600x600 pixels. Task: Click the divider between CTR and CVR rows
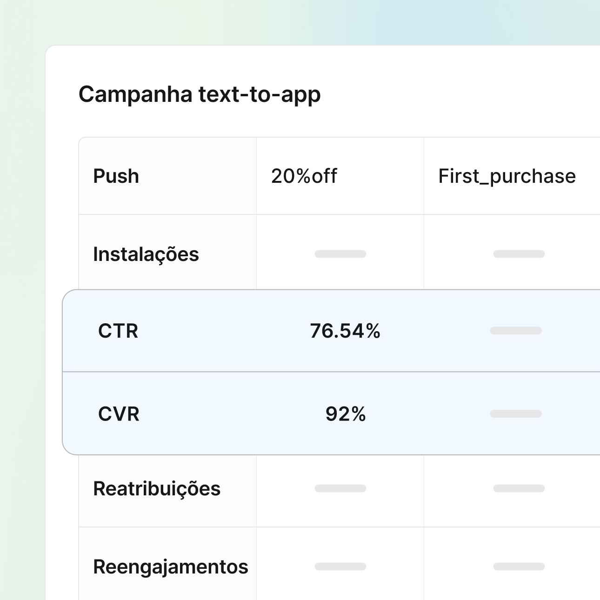pyautogui.click(x=326, y=372)
